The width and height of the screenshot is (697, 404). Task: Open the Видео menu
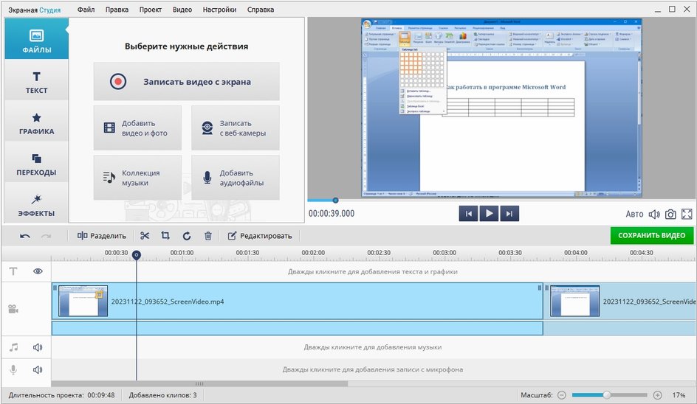coord(182,10)
